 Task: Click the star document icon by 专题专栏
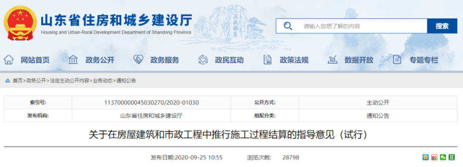tap(397, 60)
